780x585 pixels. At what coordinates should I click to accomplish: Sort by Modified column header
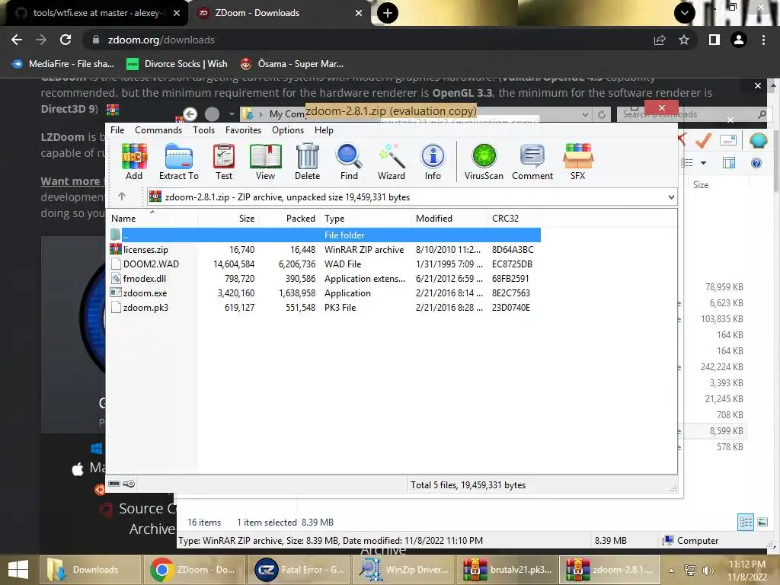point(449,219)
